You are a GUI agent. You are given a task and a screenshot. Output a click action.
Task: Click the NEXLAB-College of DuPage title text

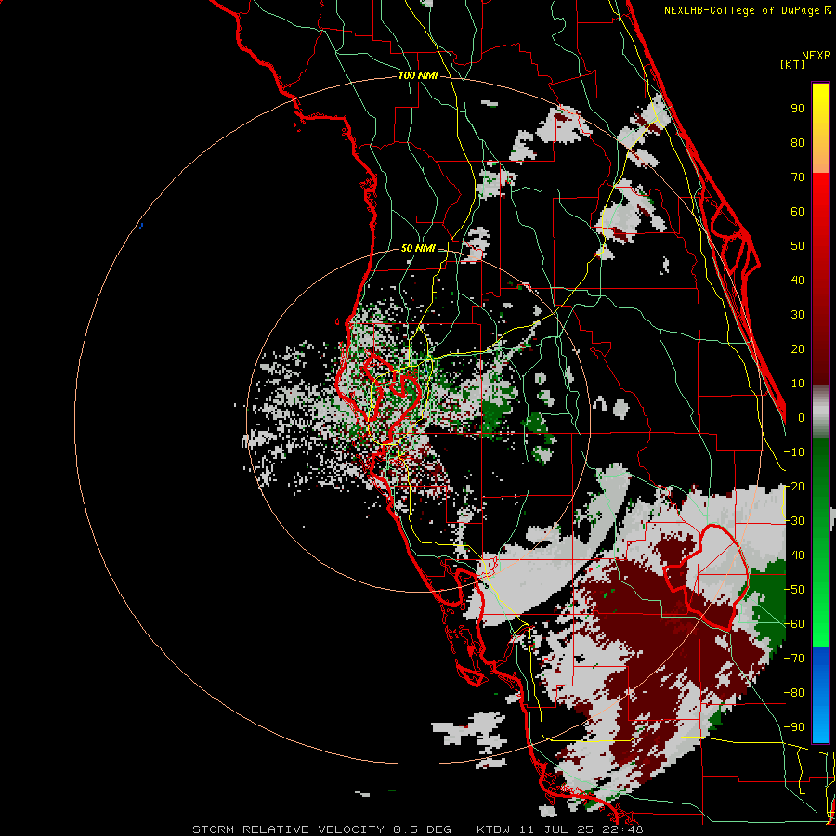point(747,10)
